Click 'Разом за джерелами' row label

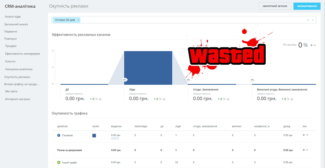click(70, 150)
